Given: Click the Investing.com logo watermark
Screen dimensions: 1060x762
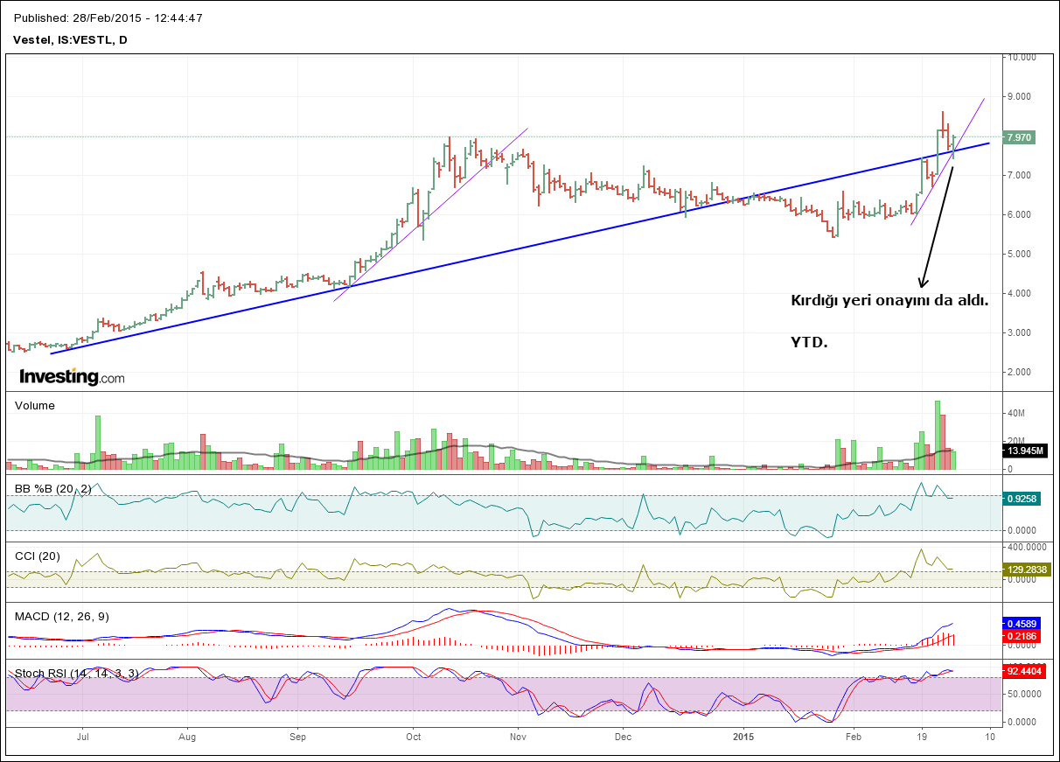Looking at the screenshot, I should coord(72,377).
